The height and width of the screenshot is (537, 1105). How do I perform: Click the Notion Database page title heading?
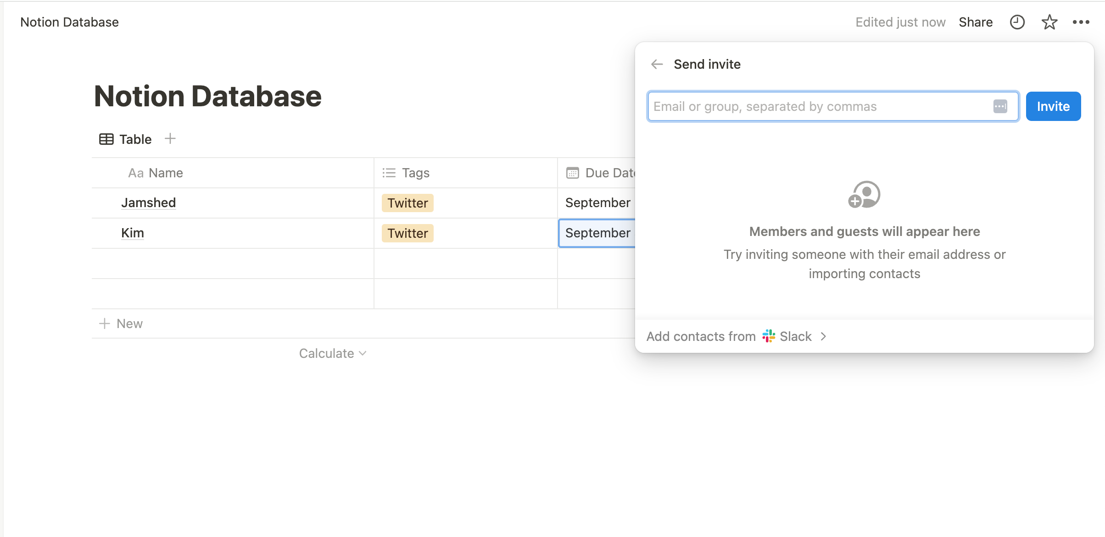[207, 96]
